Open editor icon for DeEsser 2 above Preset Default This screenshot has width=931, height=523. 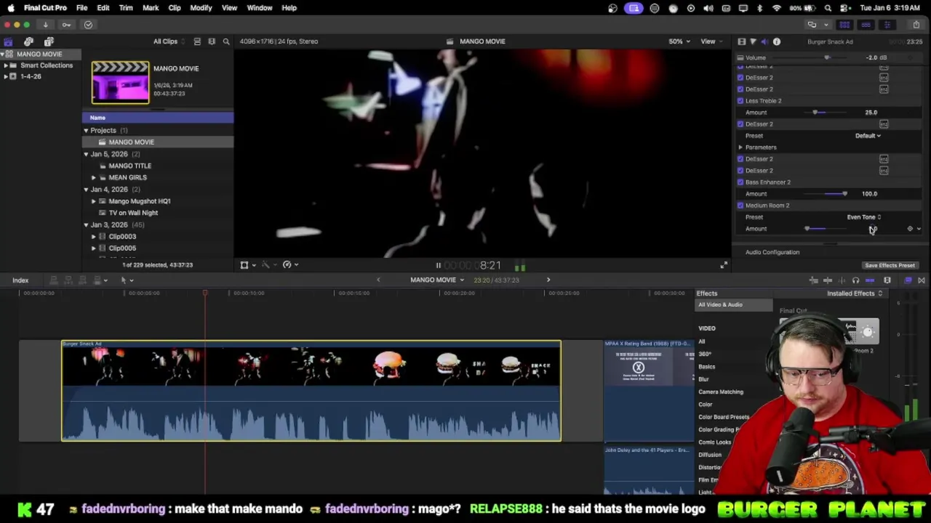(884, 124)
